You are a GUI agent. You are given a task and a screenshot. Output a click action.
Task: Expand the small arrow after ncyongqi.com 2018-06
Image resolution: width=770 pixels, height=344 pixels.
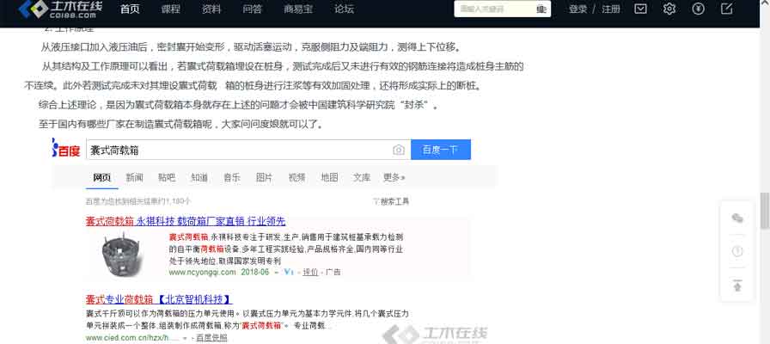[x=277, y=272]
